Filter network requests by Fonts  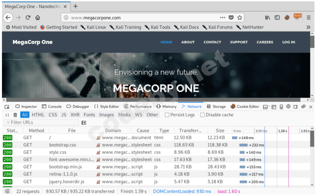[89, 115]
